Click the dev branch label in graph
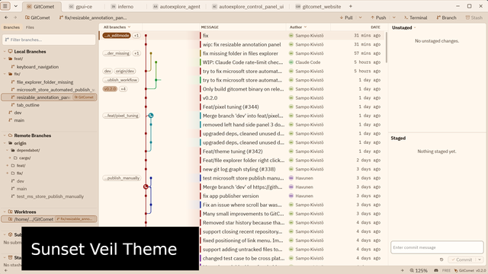This screenshot has height=274, width=488. click(x=108, y=71)
